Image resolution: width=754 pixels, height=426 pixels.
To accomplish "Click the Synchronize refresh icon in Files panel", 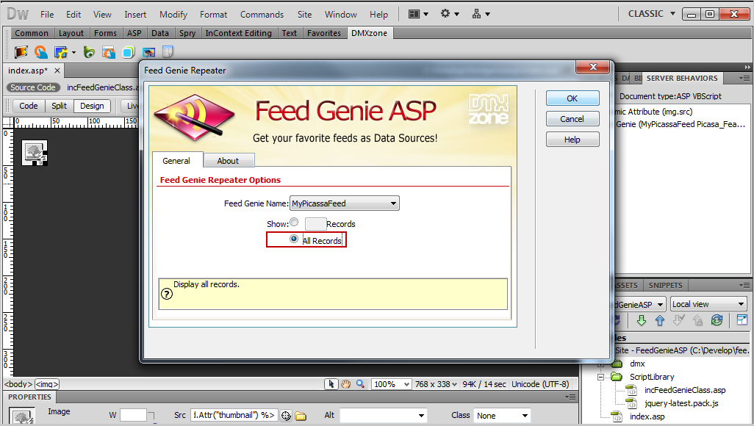I will (717, 320).
